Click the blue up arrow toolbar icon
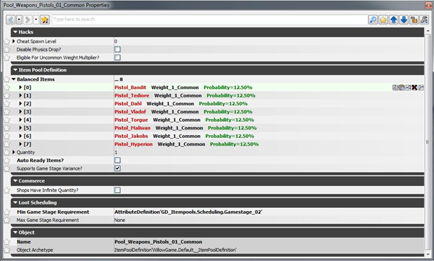The width and height of the screenshot is (434, 261). [x=394, y=19]
